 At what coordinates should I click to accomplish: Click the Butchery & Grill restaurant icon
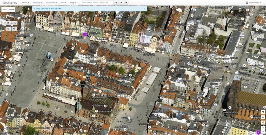click(77, 84)
